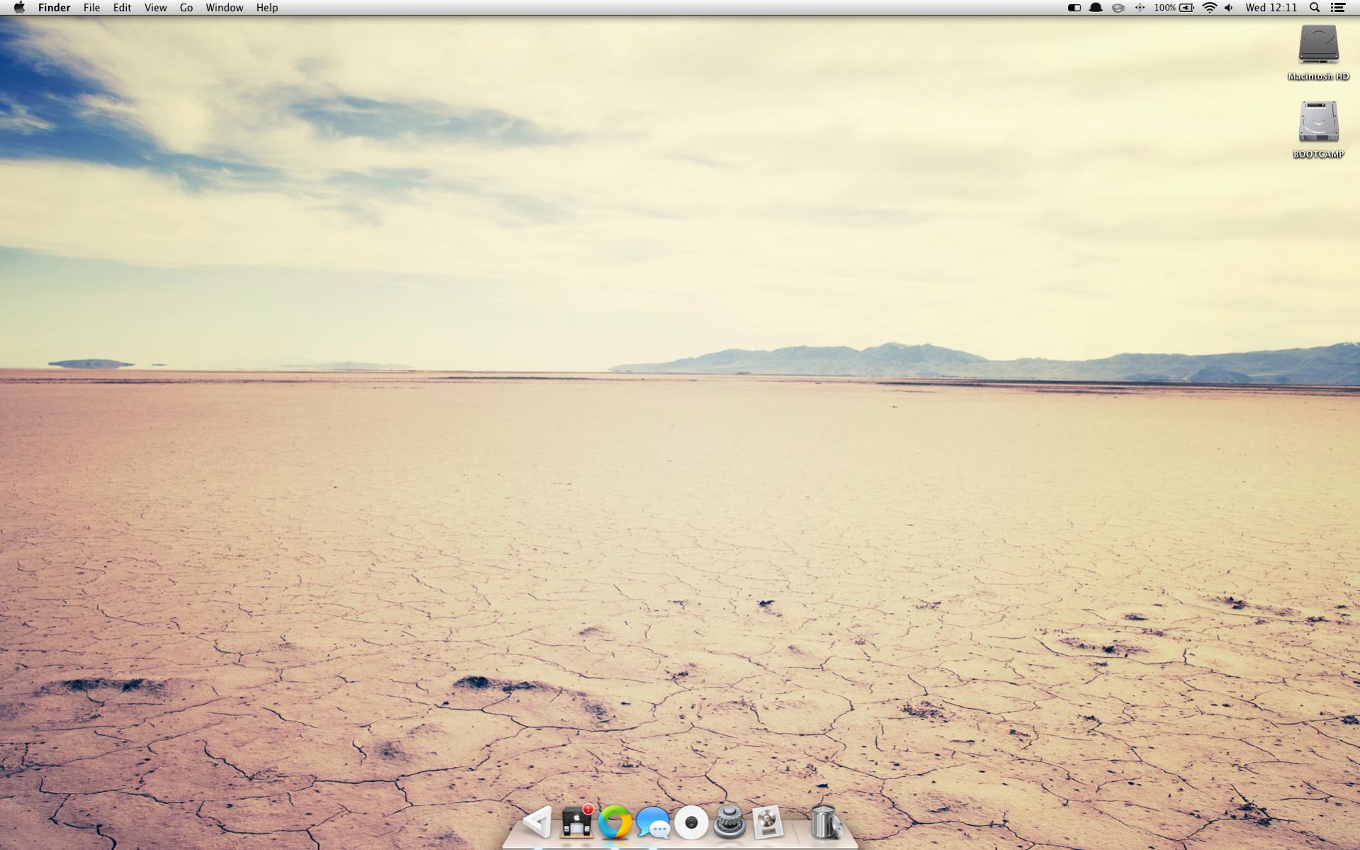1360x850 pixels.
Task: Open the Finder menu
Action: (54, 8)
